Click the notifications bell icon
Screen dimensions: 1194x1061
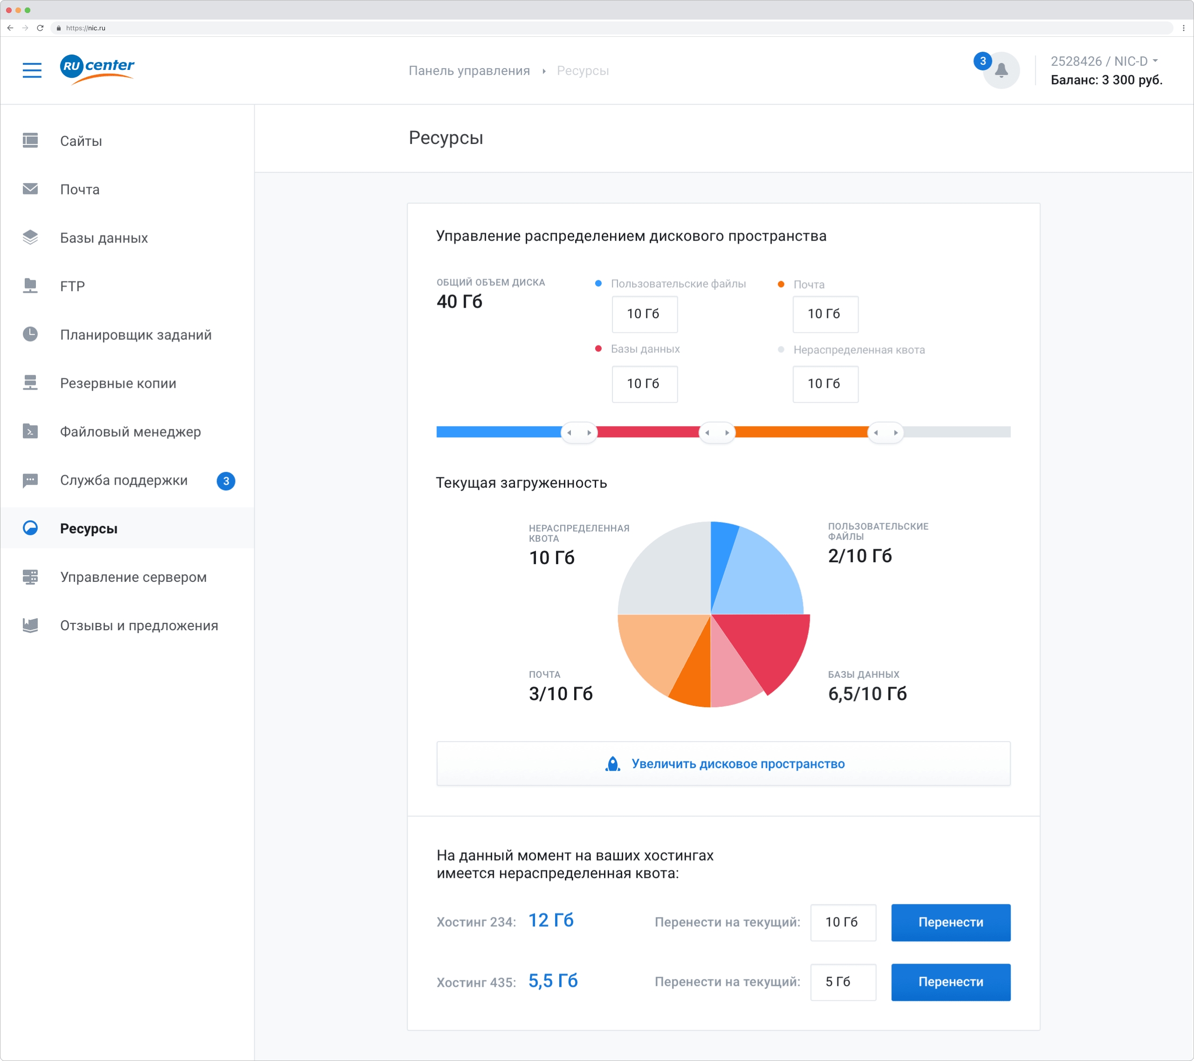click(1001, 71)
